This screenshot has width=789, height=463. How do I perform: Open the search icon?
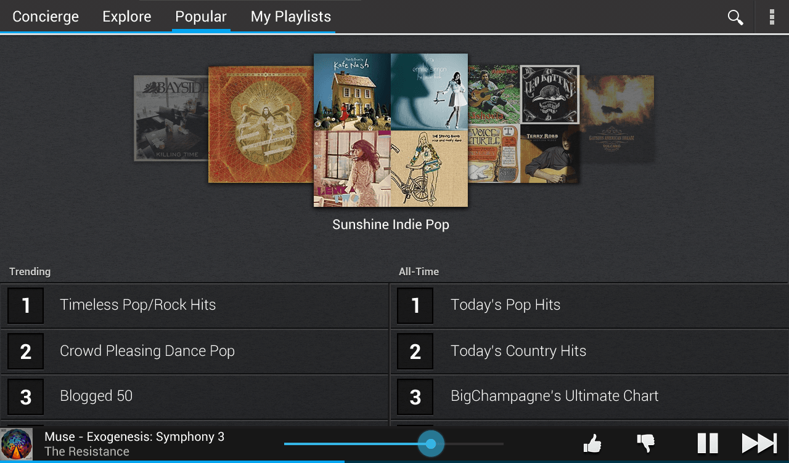coord(735,17)
